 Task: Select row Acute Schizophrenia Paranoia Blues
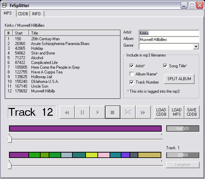[63, 44]
